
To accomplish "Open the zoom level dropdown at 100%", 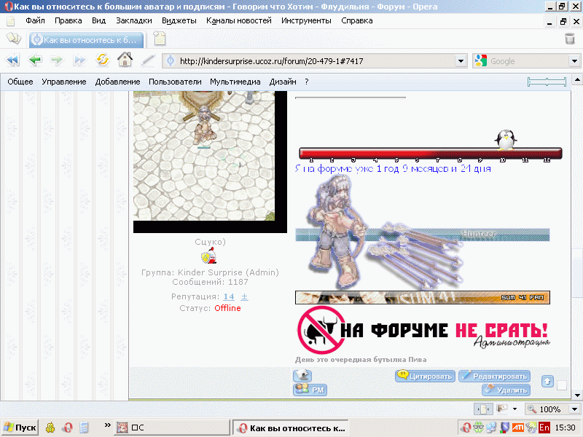I will coord(574,409).
